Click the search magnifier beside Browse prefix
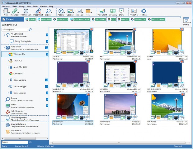193x149 pixels. [30, 29]
